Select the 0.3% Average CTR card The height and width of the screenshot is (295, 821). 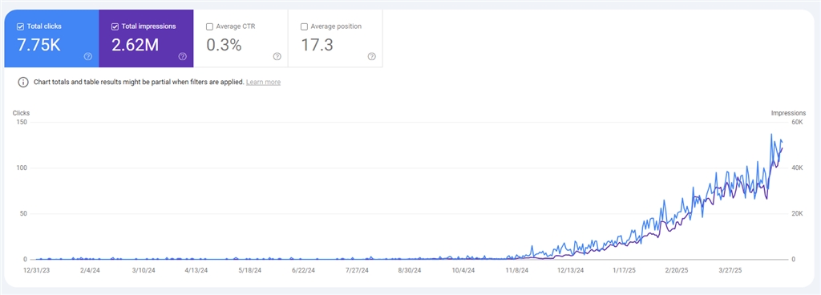(x=241, y=38)
